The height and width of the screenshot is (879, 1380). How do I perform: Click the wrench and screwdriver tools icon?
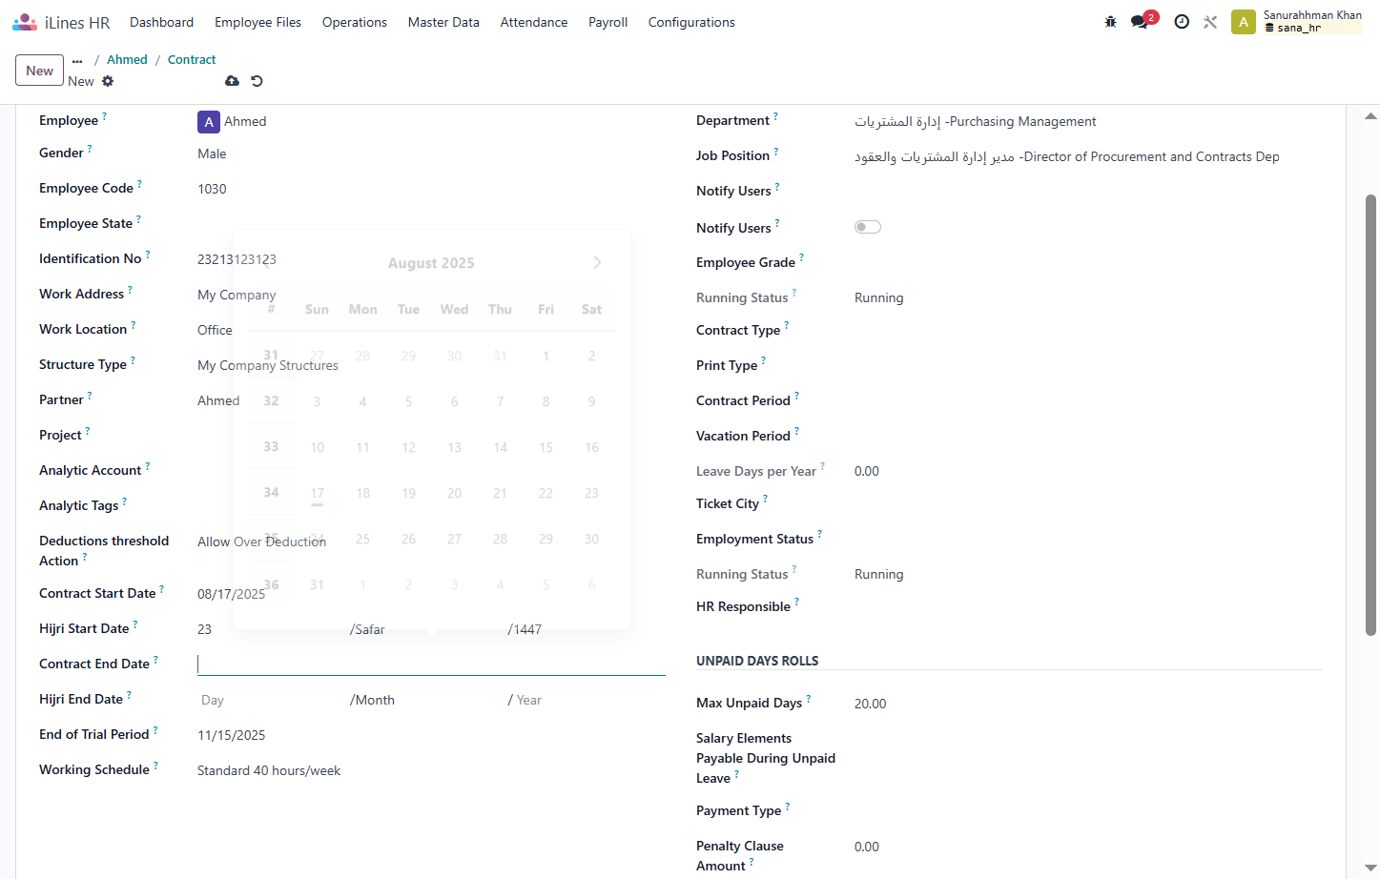point(1210,22)
